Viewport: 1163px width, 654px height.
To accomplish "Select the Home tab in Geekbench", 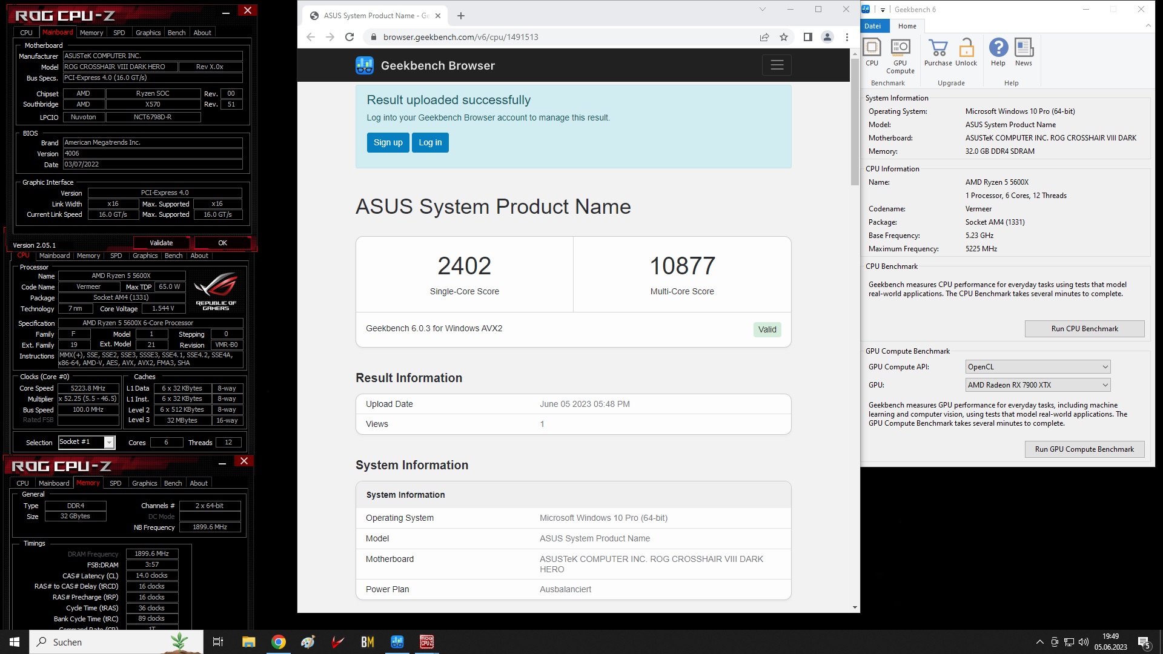I will 907,26.
